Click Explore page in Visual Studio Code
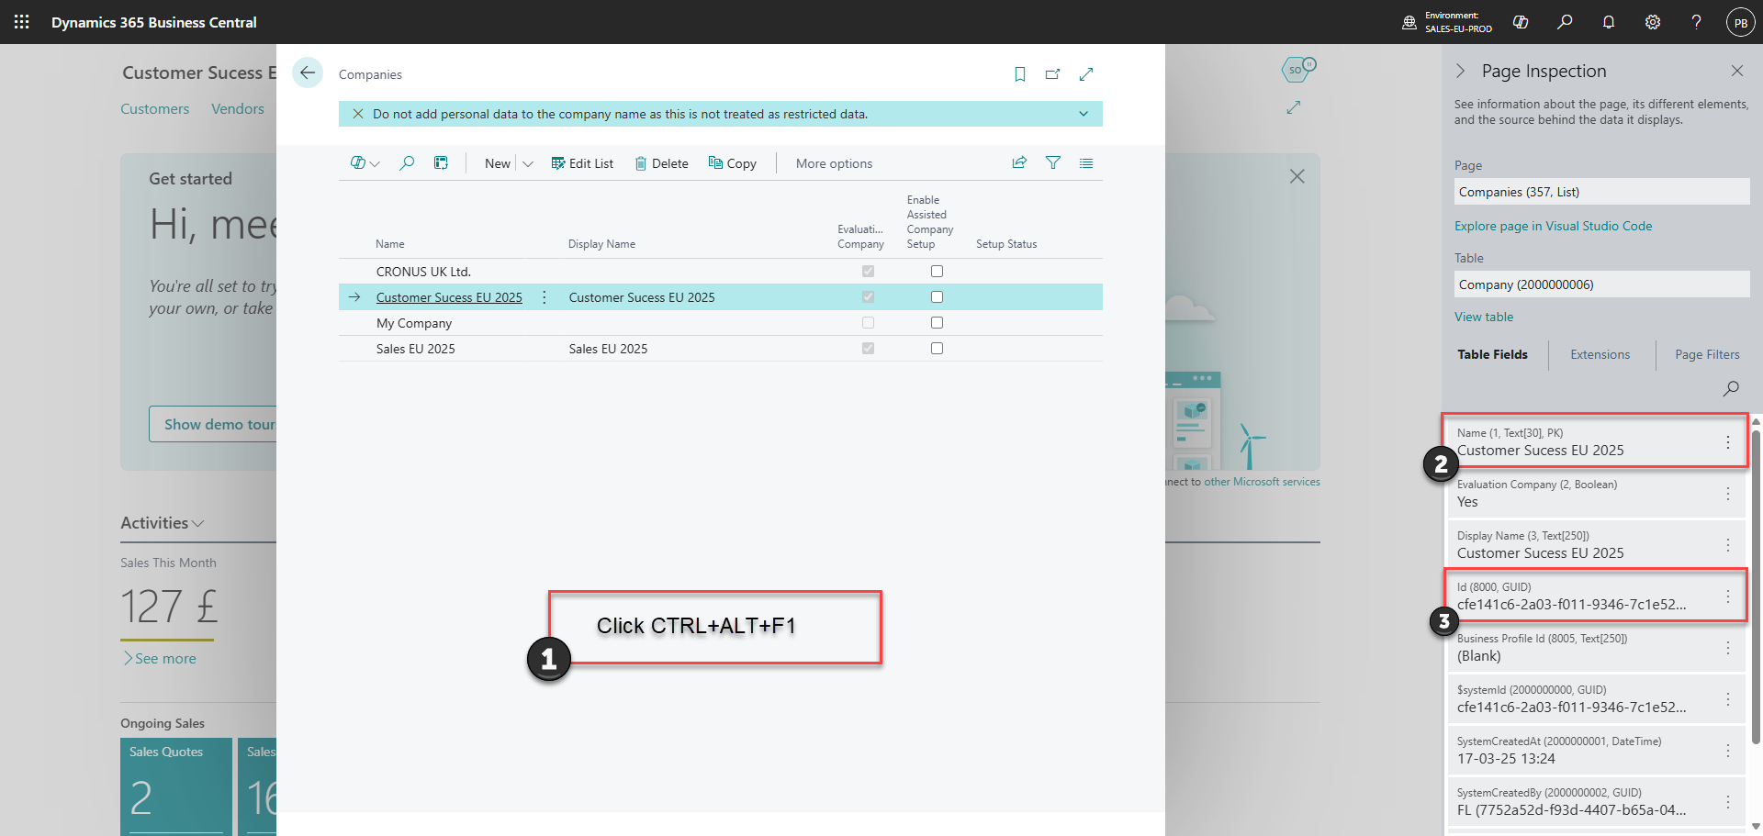Viewport: 1763px width, 836px height. [1553, 226]
